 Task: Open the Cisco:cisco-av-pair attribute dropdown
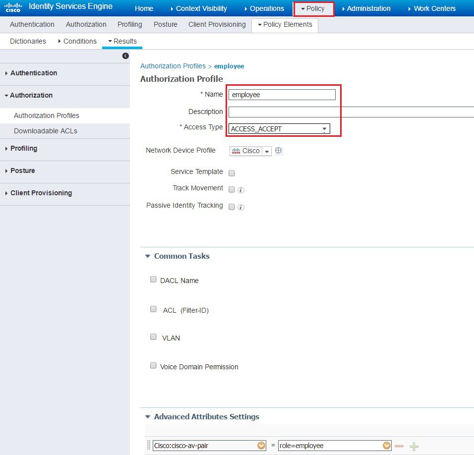pos(261,446)
